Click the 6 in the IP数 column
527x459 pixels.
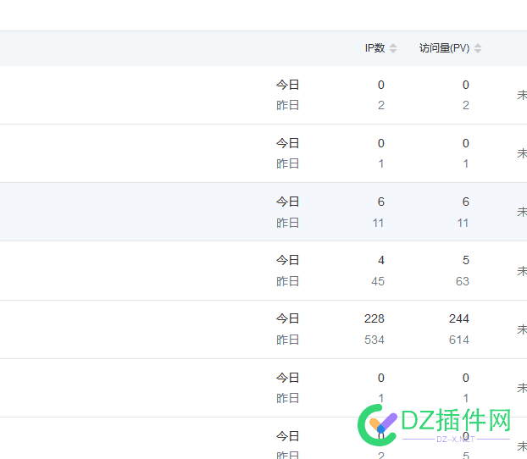380,202
